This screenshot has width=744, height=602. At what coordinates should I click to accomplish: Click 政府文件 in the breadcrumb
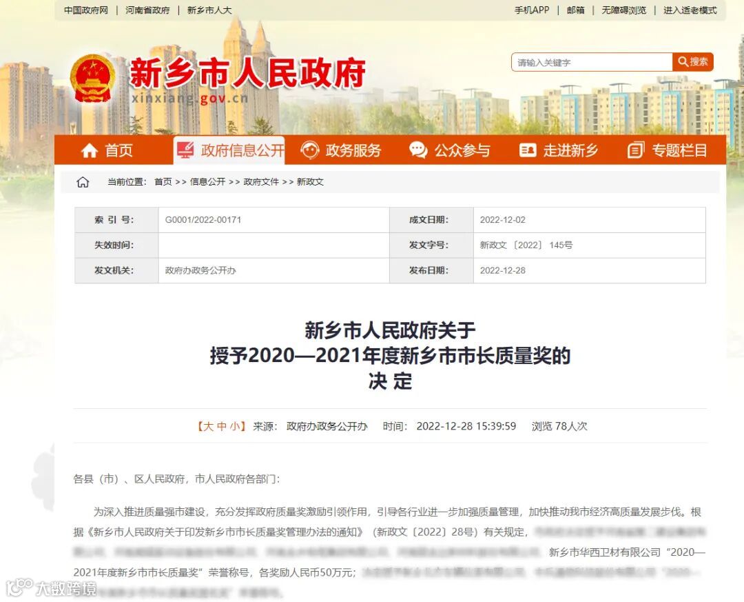[x=261, y=182]
